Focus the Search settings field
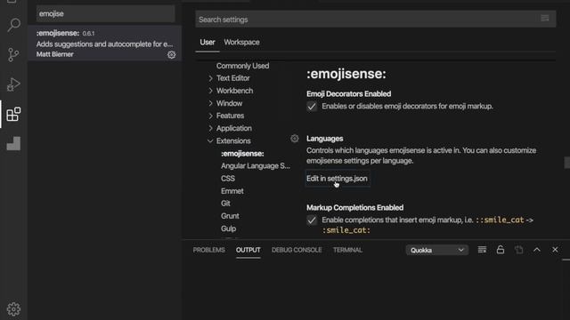Viewport: 570px width, 320px height. 376,20
